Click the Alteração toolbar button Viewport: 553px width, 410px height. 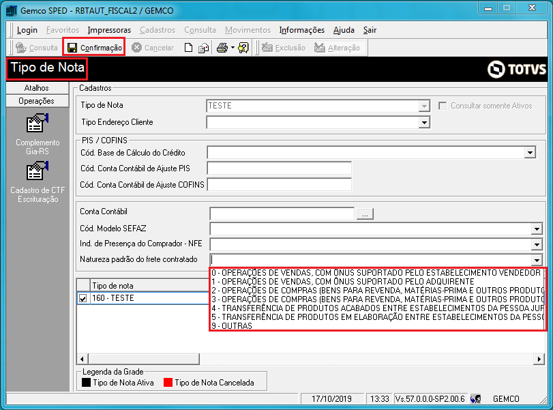(x=337, y=48)
